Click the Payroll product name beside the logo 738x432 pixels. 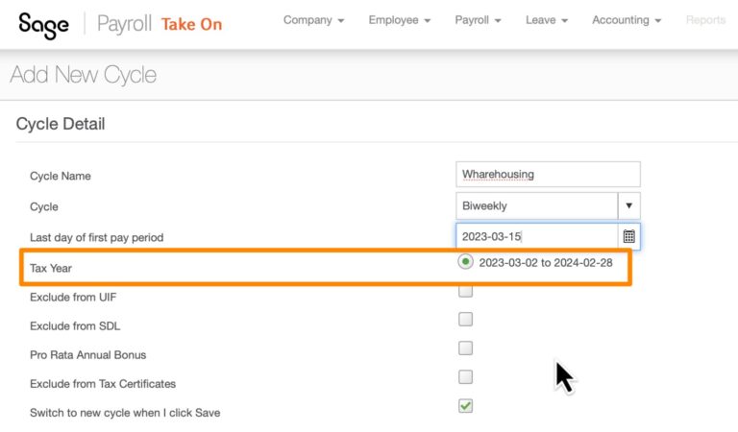[x=123, y=24]
